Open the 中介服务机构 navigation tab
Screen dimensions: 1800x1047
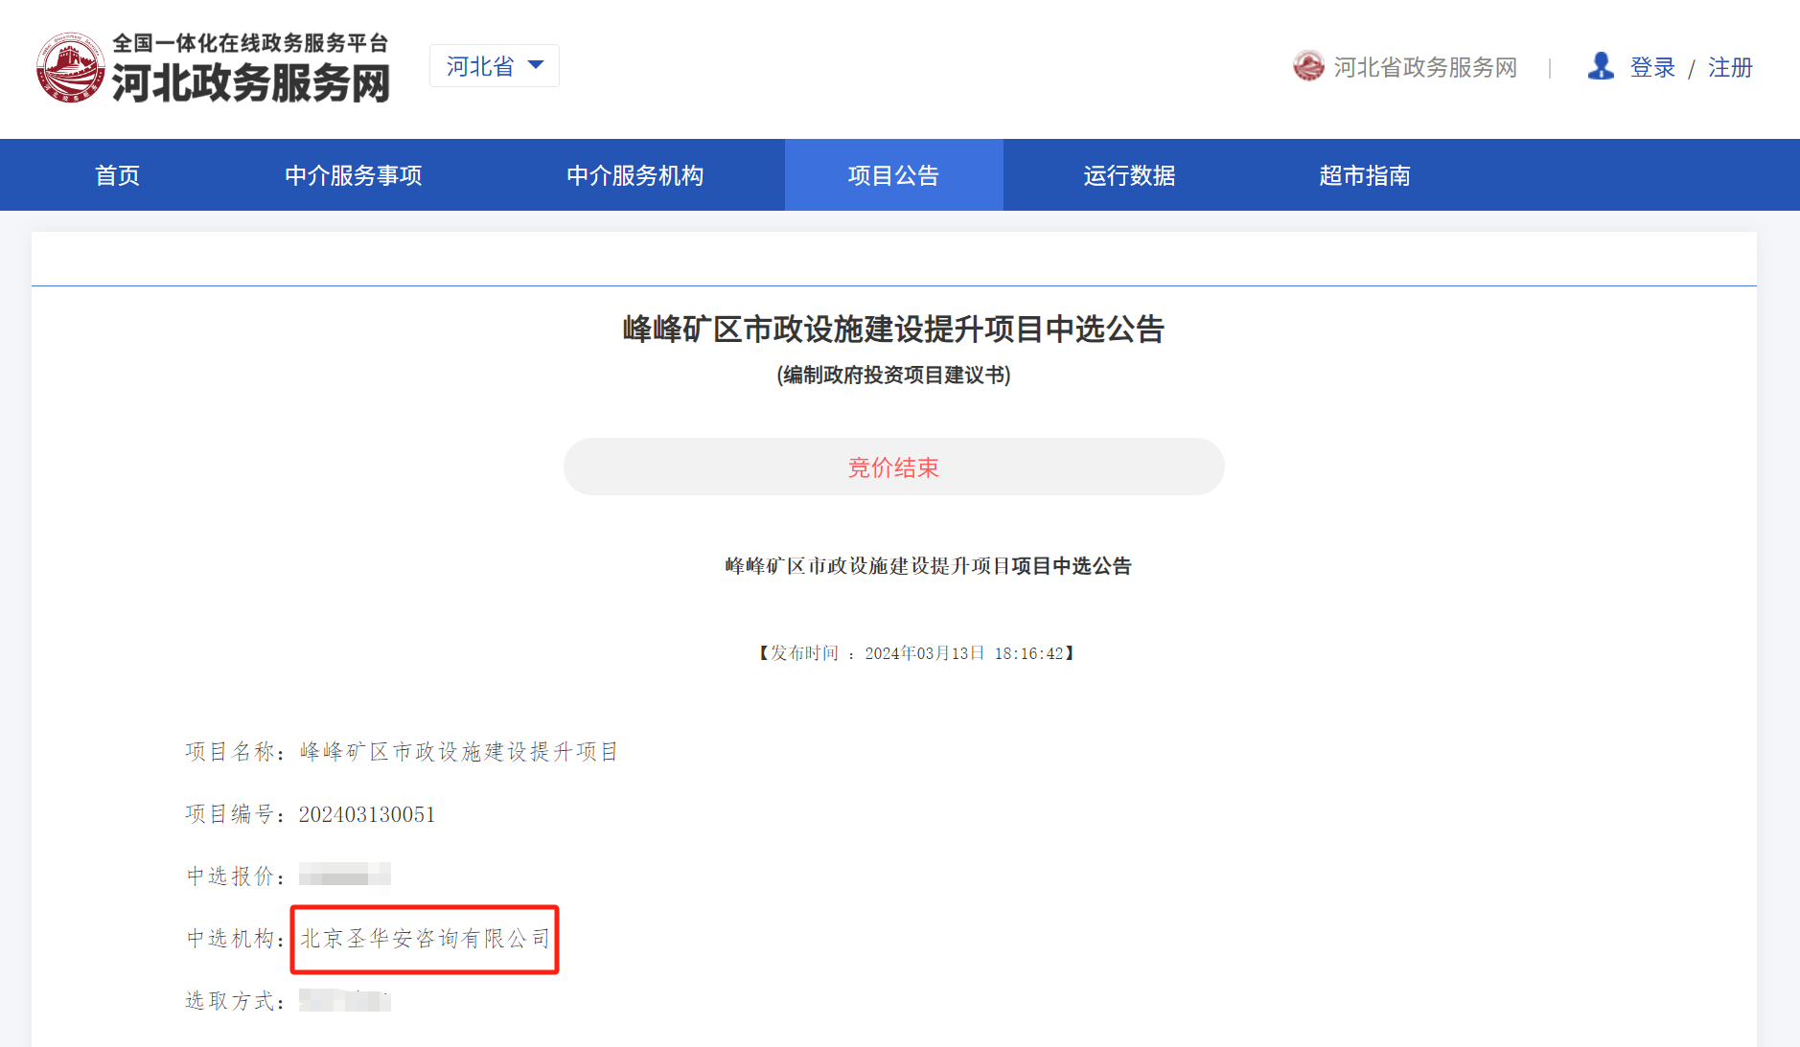coord(635,175)
